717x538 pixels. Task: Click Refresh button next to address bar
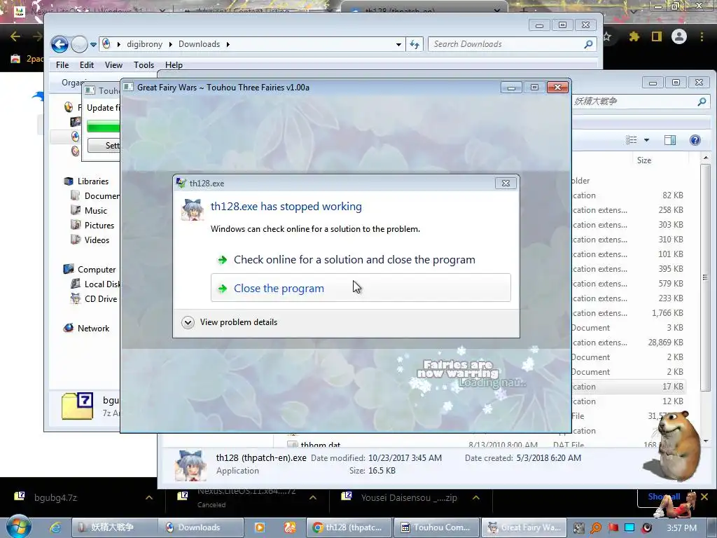[415, 44]
